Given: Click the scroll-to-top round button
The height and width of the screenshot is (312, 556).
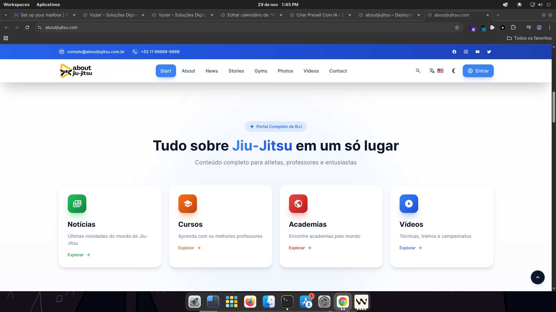Looking at the screenshot, I should tap(537, 277).
